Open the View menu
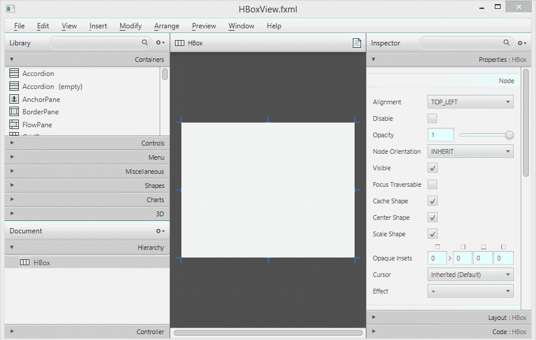536x340 pixels. tap(69, 26)
